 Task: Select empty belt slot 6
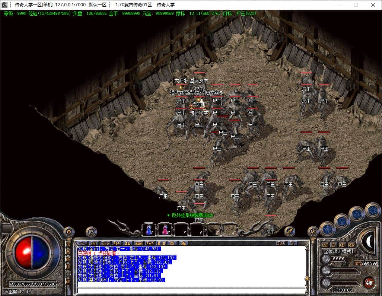click(x=230, y=229)
